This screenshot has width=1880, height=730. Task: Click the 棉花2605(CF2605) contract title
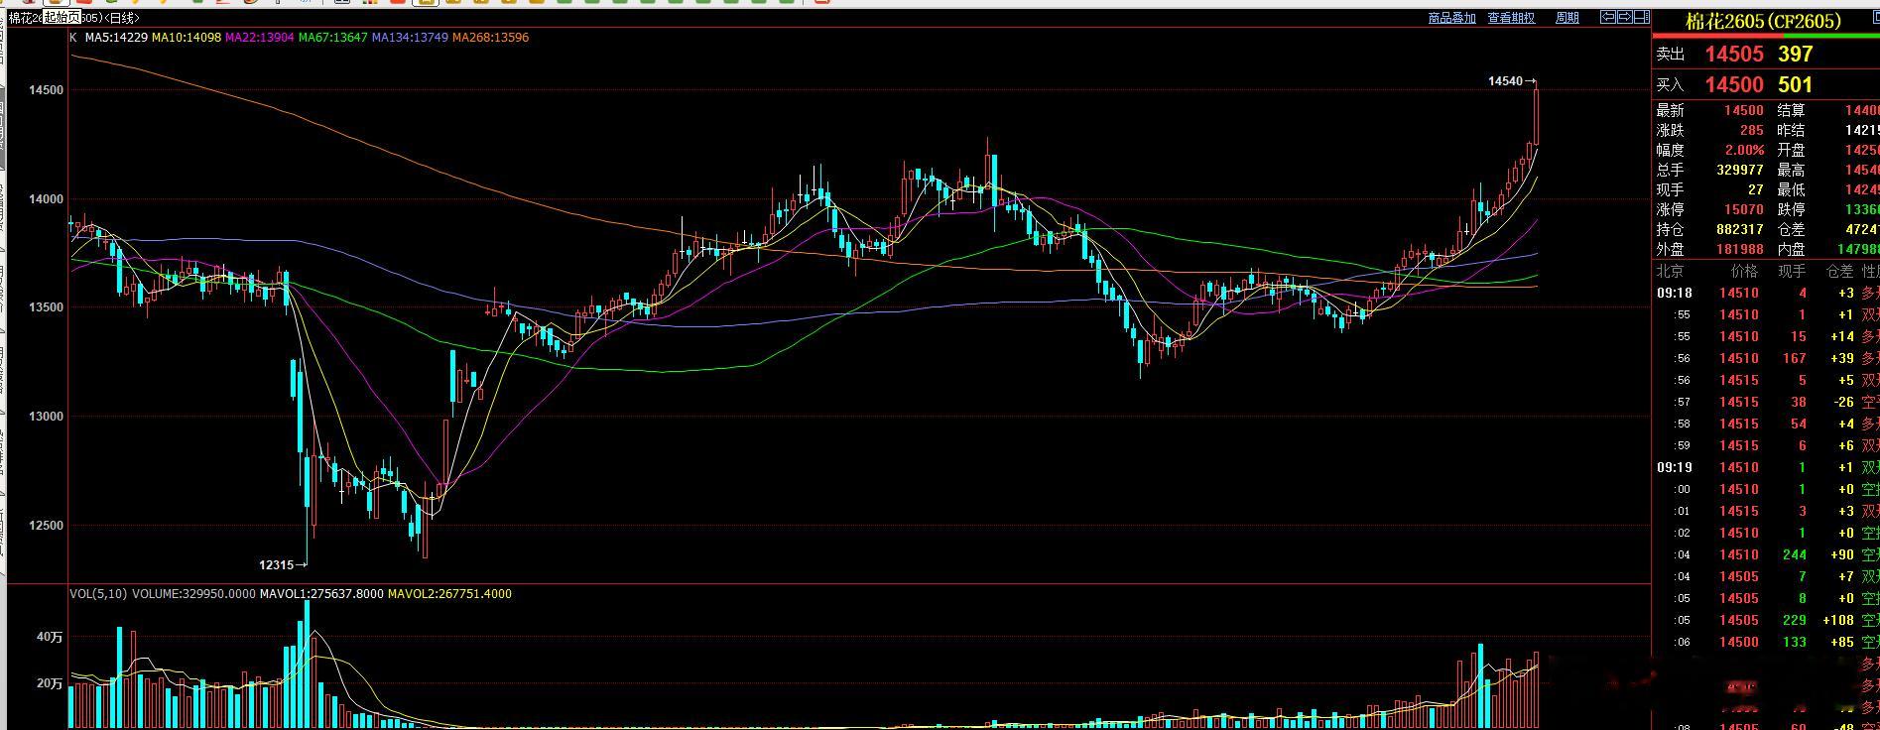pyautogui.click(x=1763, y=21)
